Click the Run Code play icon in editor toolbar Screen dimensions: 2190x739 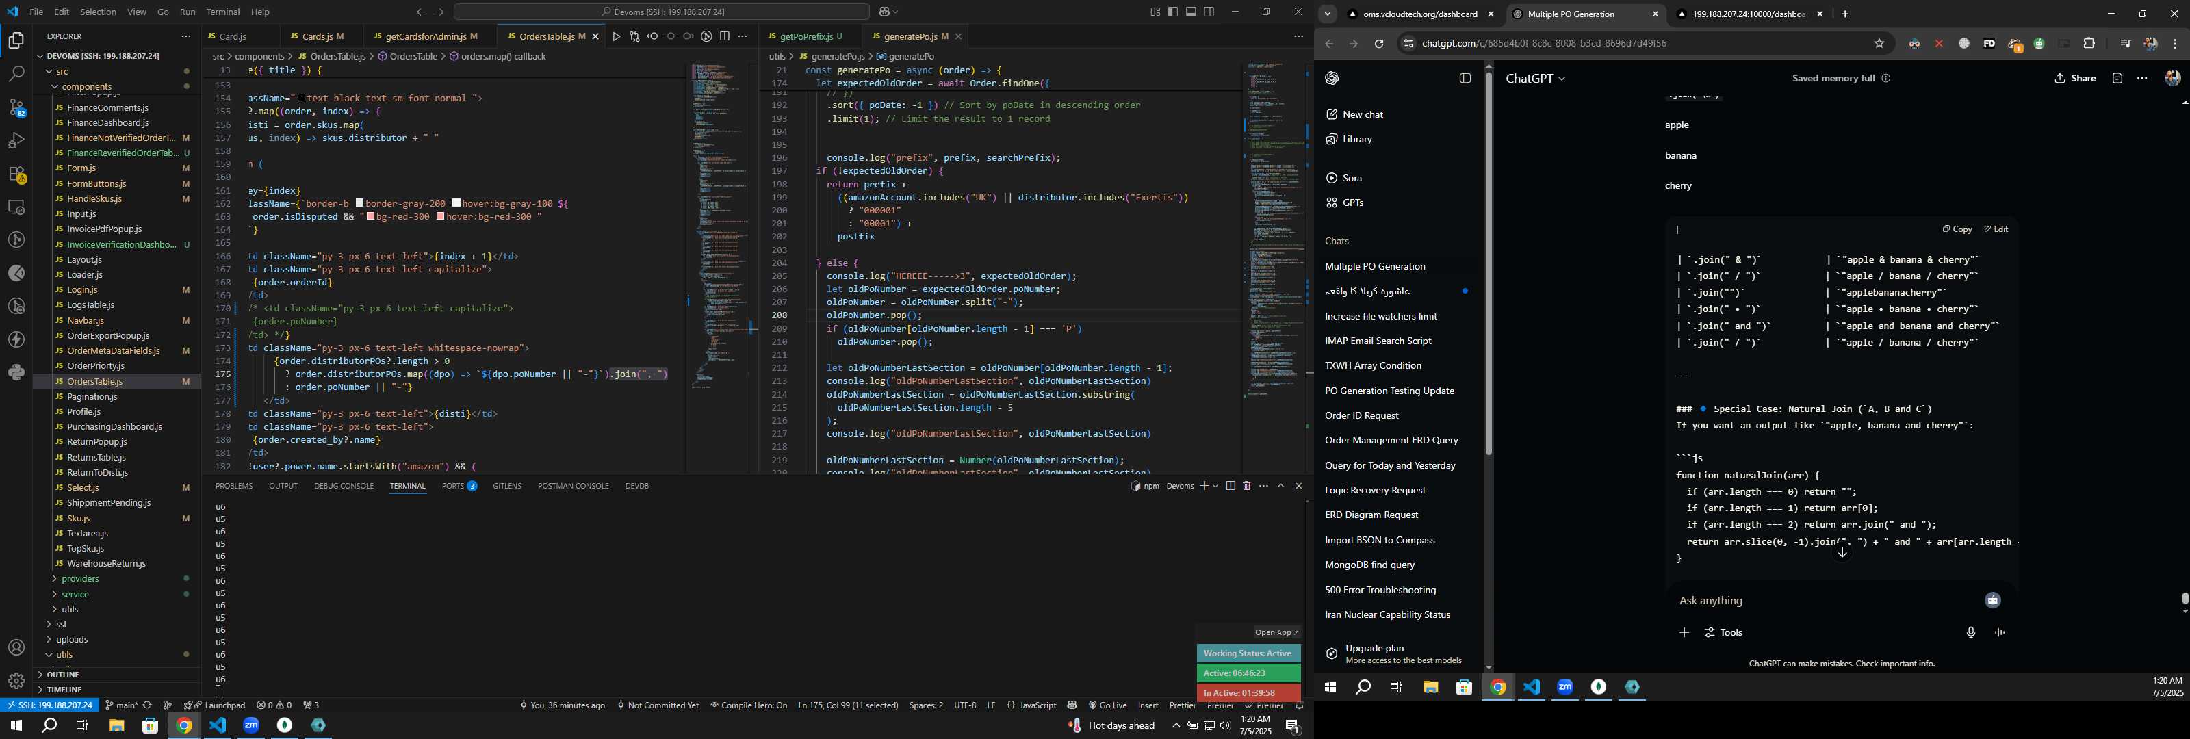pos(617,36)
